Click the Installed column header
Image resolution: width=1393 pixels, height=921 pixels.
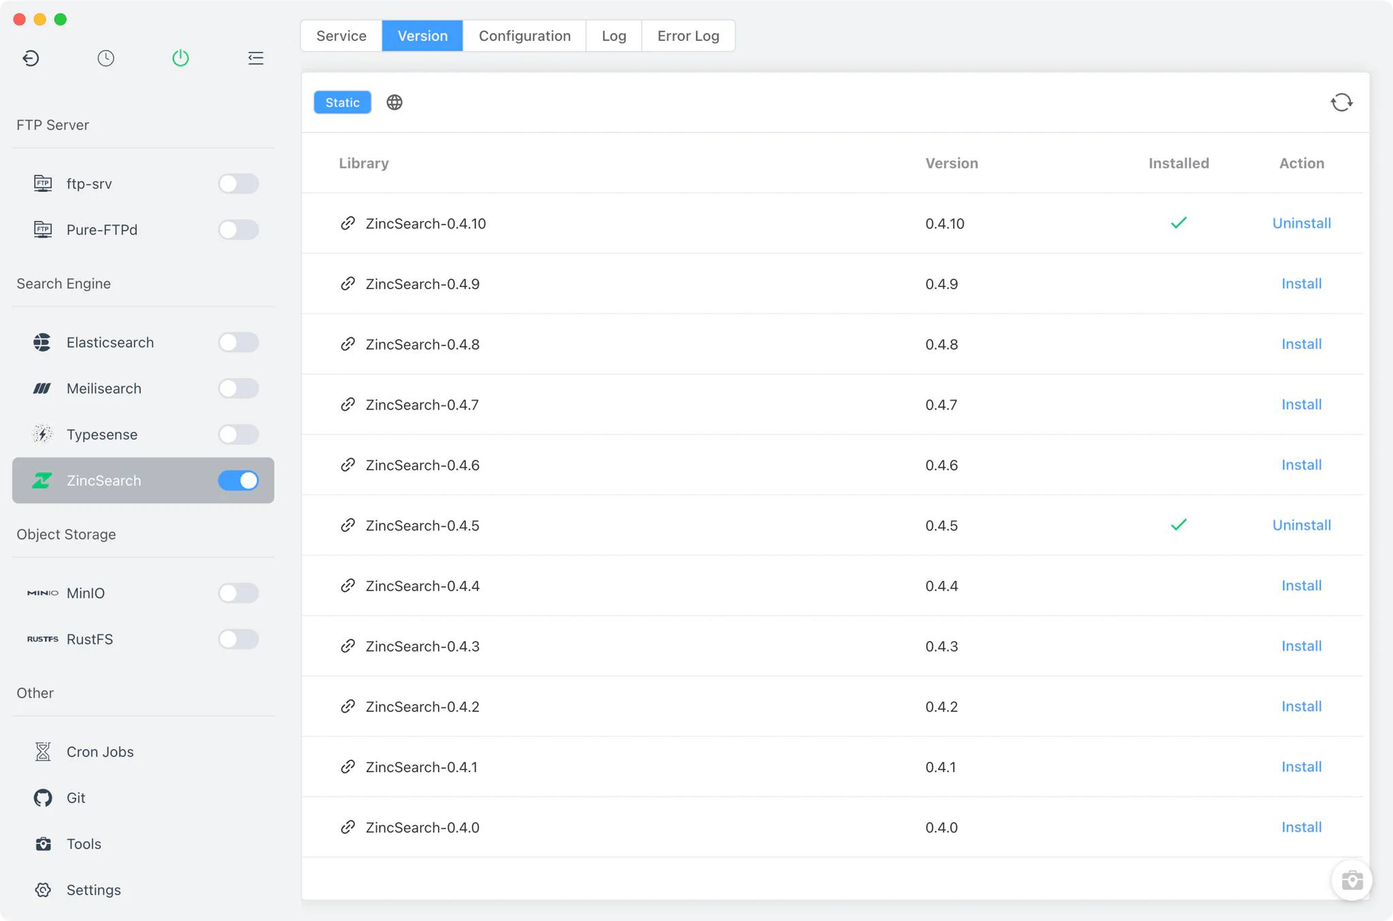[1179, 163]
